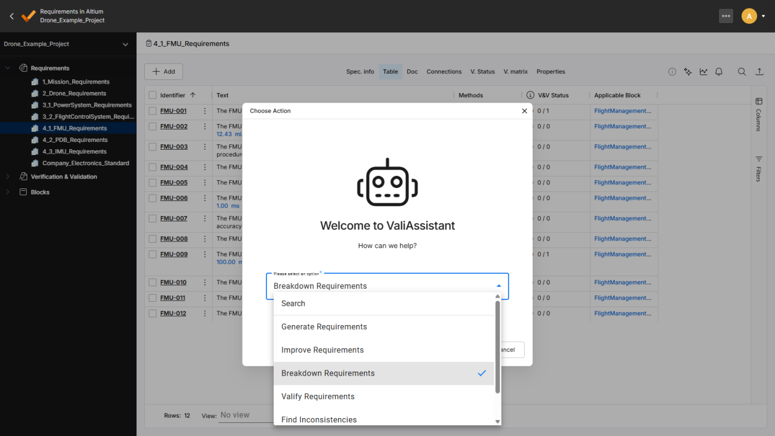
Task: Check the FMU-008 row checkbox
Action: click(x=153, y=239)
